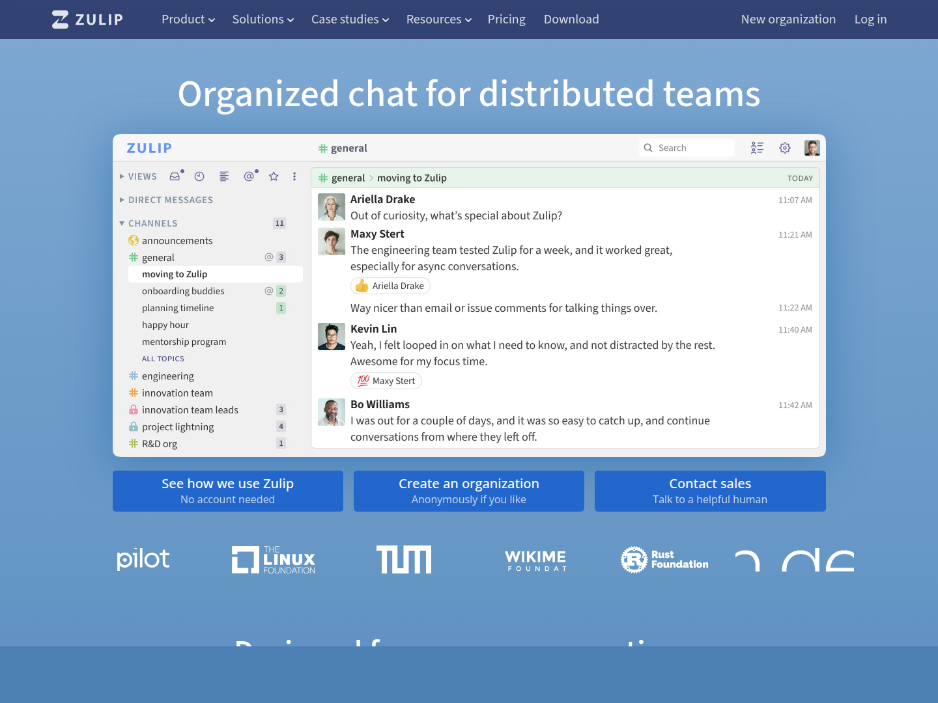
Task: Go to the Download page
Action: pos(571,20)
